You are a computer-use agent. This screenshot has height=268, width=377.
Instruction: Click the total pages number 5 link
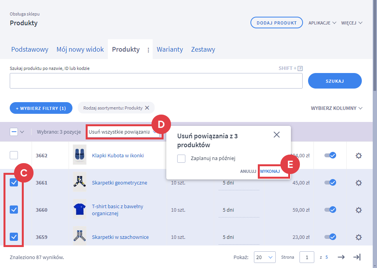click(326, 257)
